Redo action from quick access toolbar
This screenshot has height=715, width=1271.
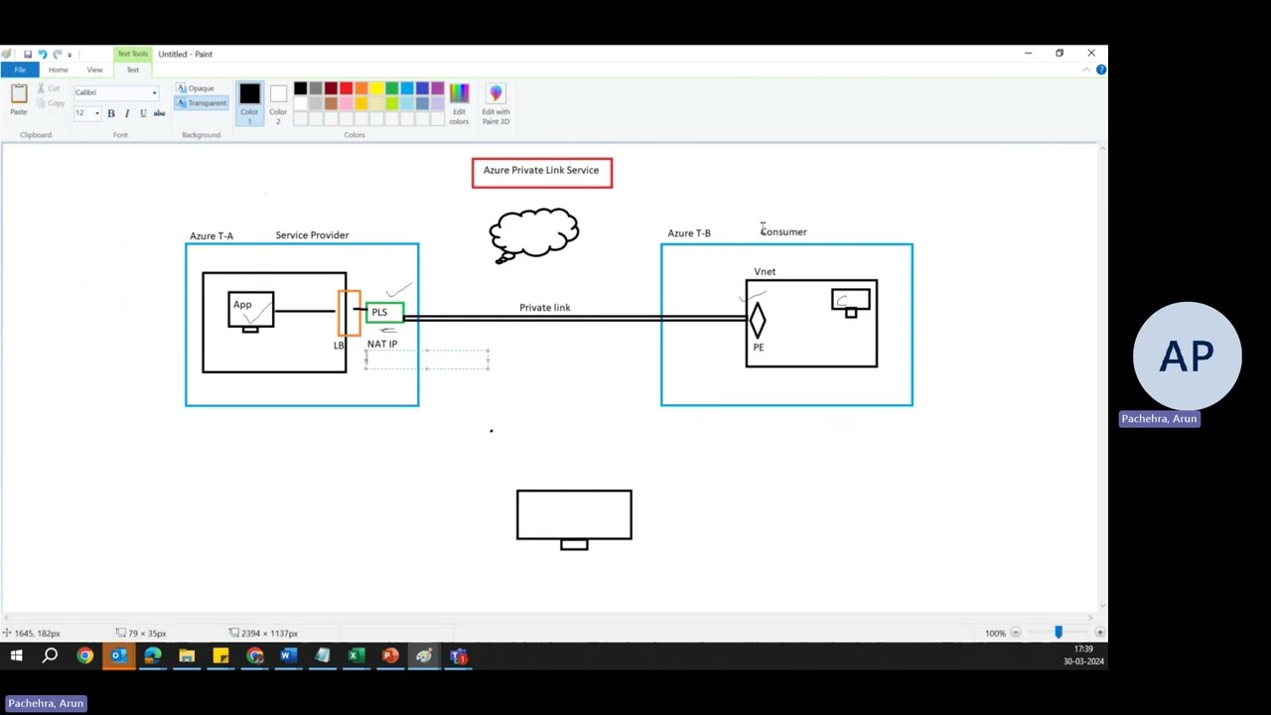57,54
